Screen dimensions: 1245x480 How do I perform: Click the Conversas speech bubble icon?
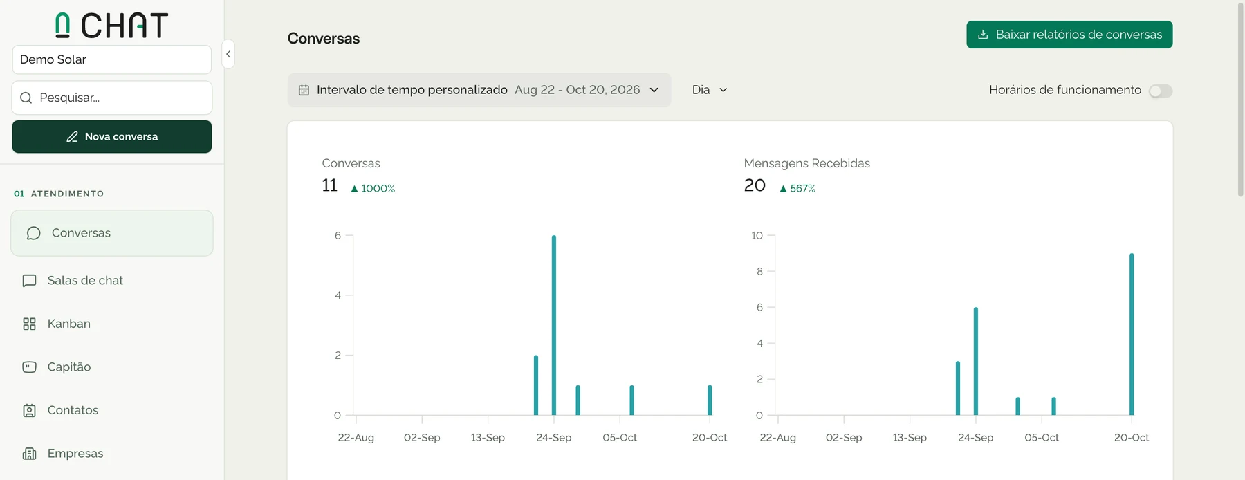point(34,233)
